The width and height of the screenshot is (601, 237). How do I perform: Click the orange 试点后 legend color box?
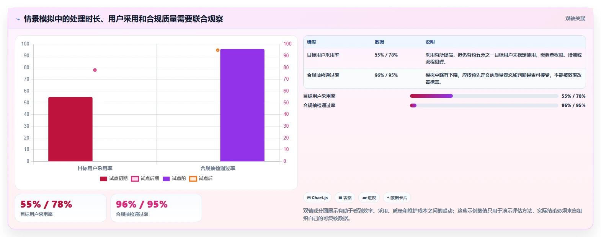[193, 179]
